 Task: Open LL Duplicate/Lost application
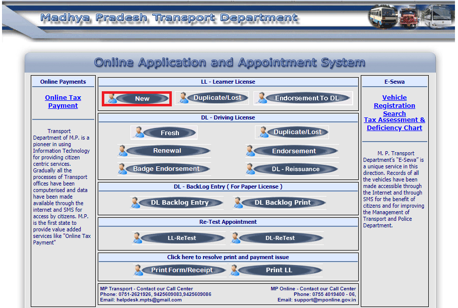[212, 98]
